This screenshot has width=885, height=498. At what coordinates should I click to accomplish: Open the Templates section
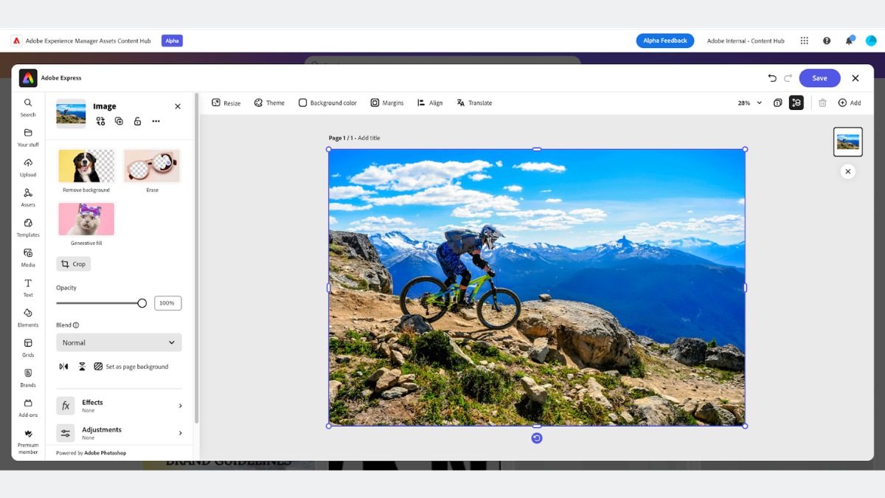click(27, 229)
